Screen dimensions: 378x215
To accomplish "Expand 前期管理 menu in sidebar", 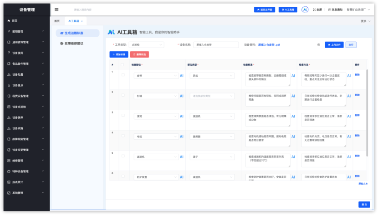I will pyautogui.click(x=26, y=31).
